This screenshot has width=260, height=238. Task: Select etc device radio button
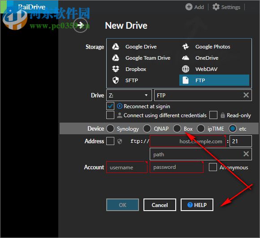pyautogui.click(x=233, y=128)
